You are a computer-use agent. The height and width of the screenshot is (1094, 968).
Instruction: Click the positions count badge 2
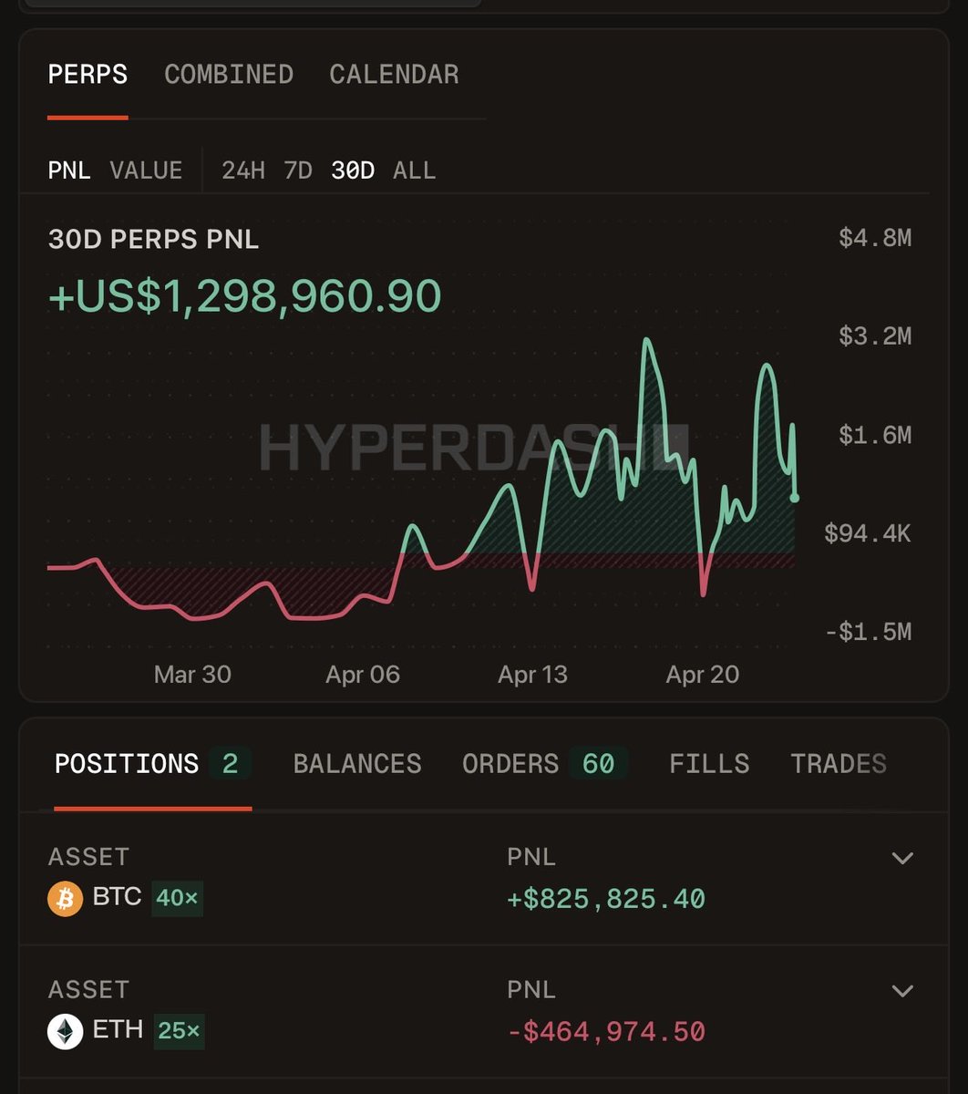[230, 764]
